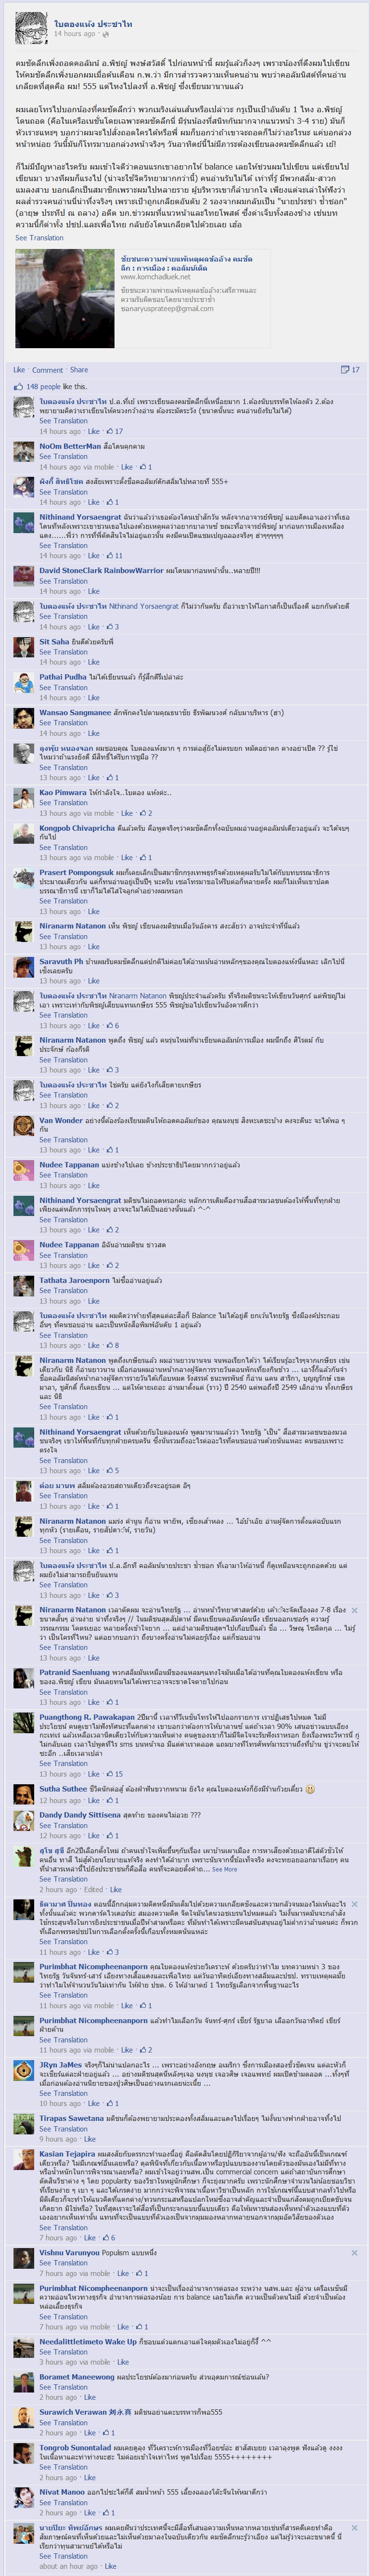Click Comment under the main post
This screenshot has height=2576, width=370.
click(47, 370)
